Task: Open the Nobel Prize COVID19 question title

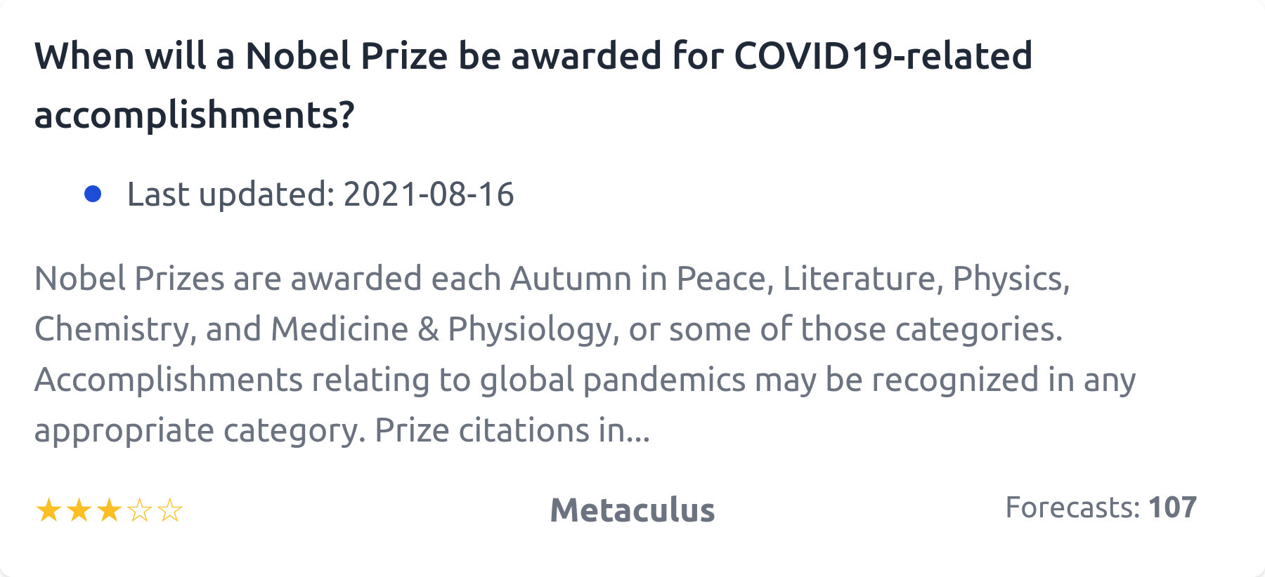Action: point(533,56)
